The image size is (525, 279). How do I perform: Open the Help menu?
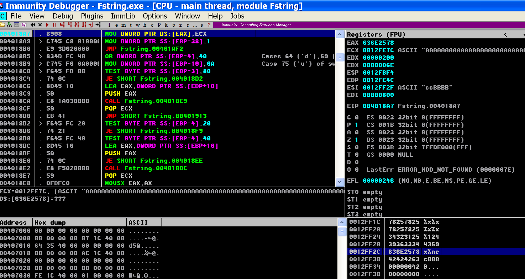tap(215, 16)
